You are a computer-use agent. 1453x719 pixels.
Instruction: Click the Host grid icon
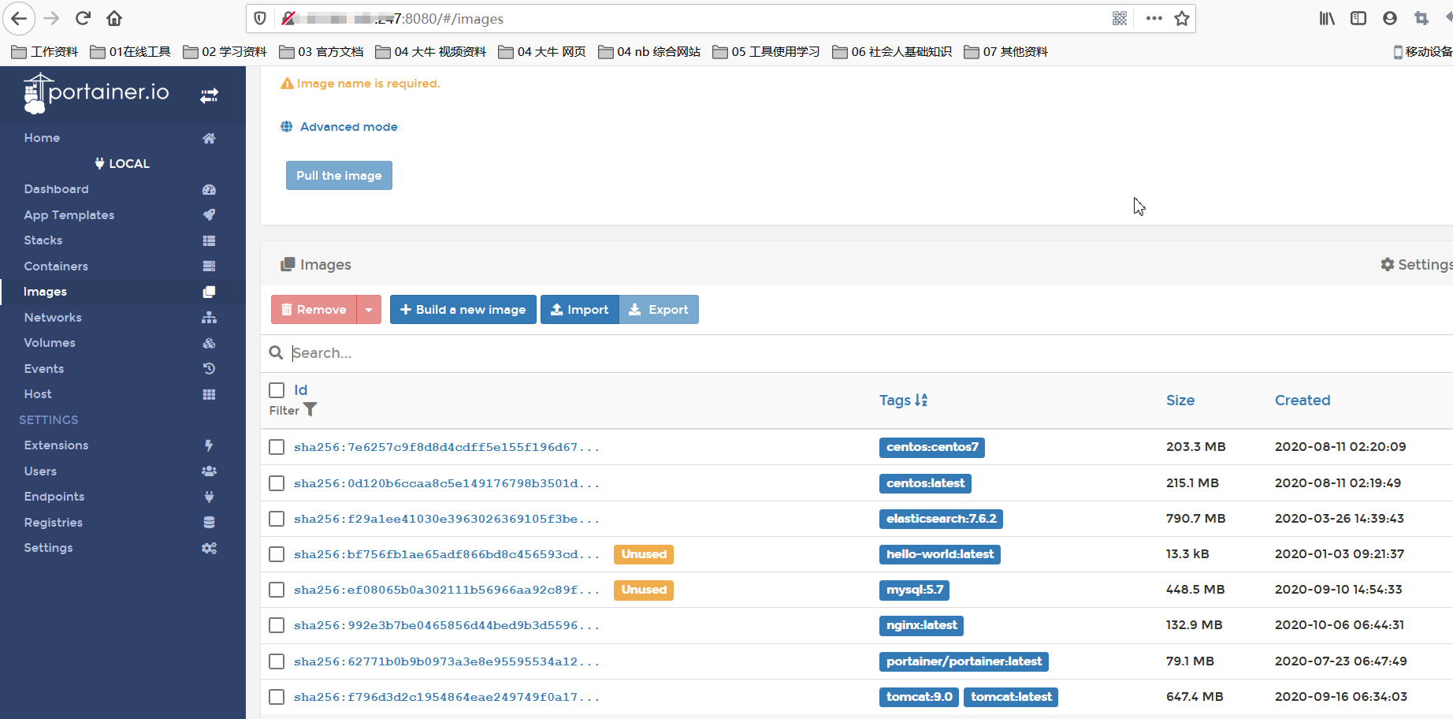tap(209, 394)
